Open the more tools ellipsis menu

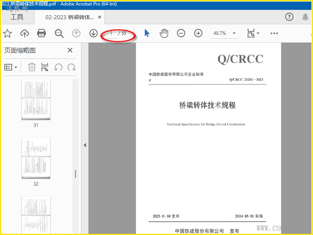coord(274,33)
